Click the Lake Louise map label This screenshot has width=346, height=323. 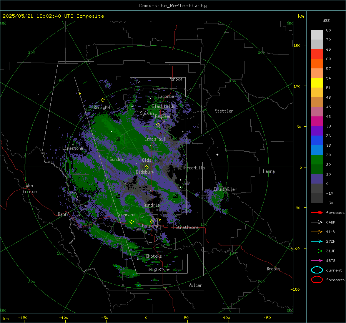point(30,189)
